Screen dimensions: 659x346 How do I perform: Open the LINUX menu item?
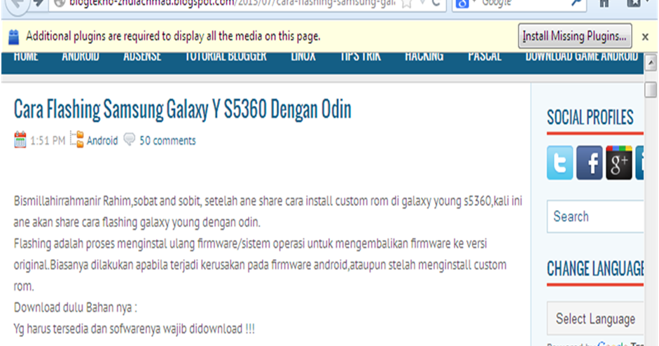coord(303,56)
